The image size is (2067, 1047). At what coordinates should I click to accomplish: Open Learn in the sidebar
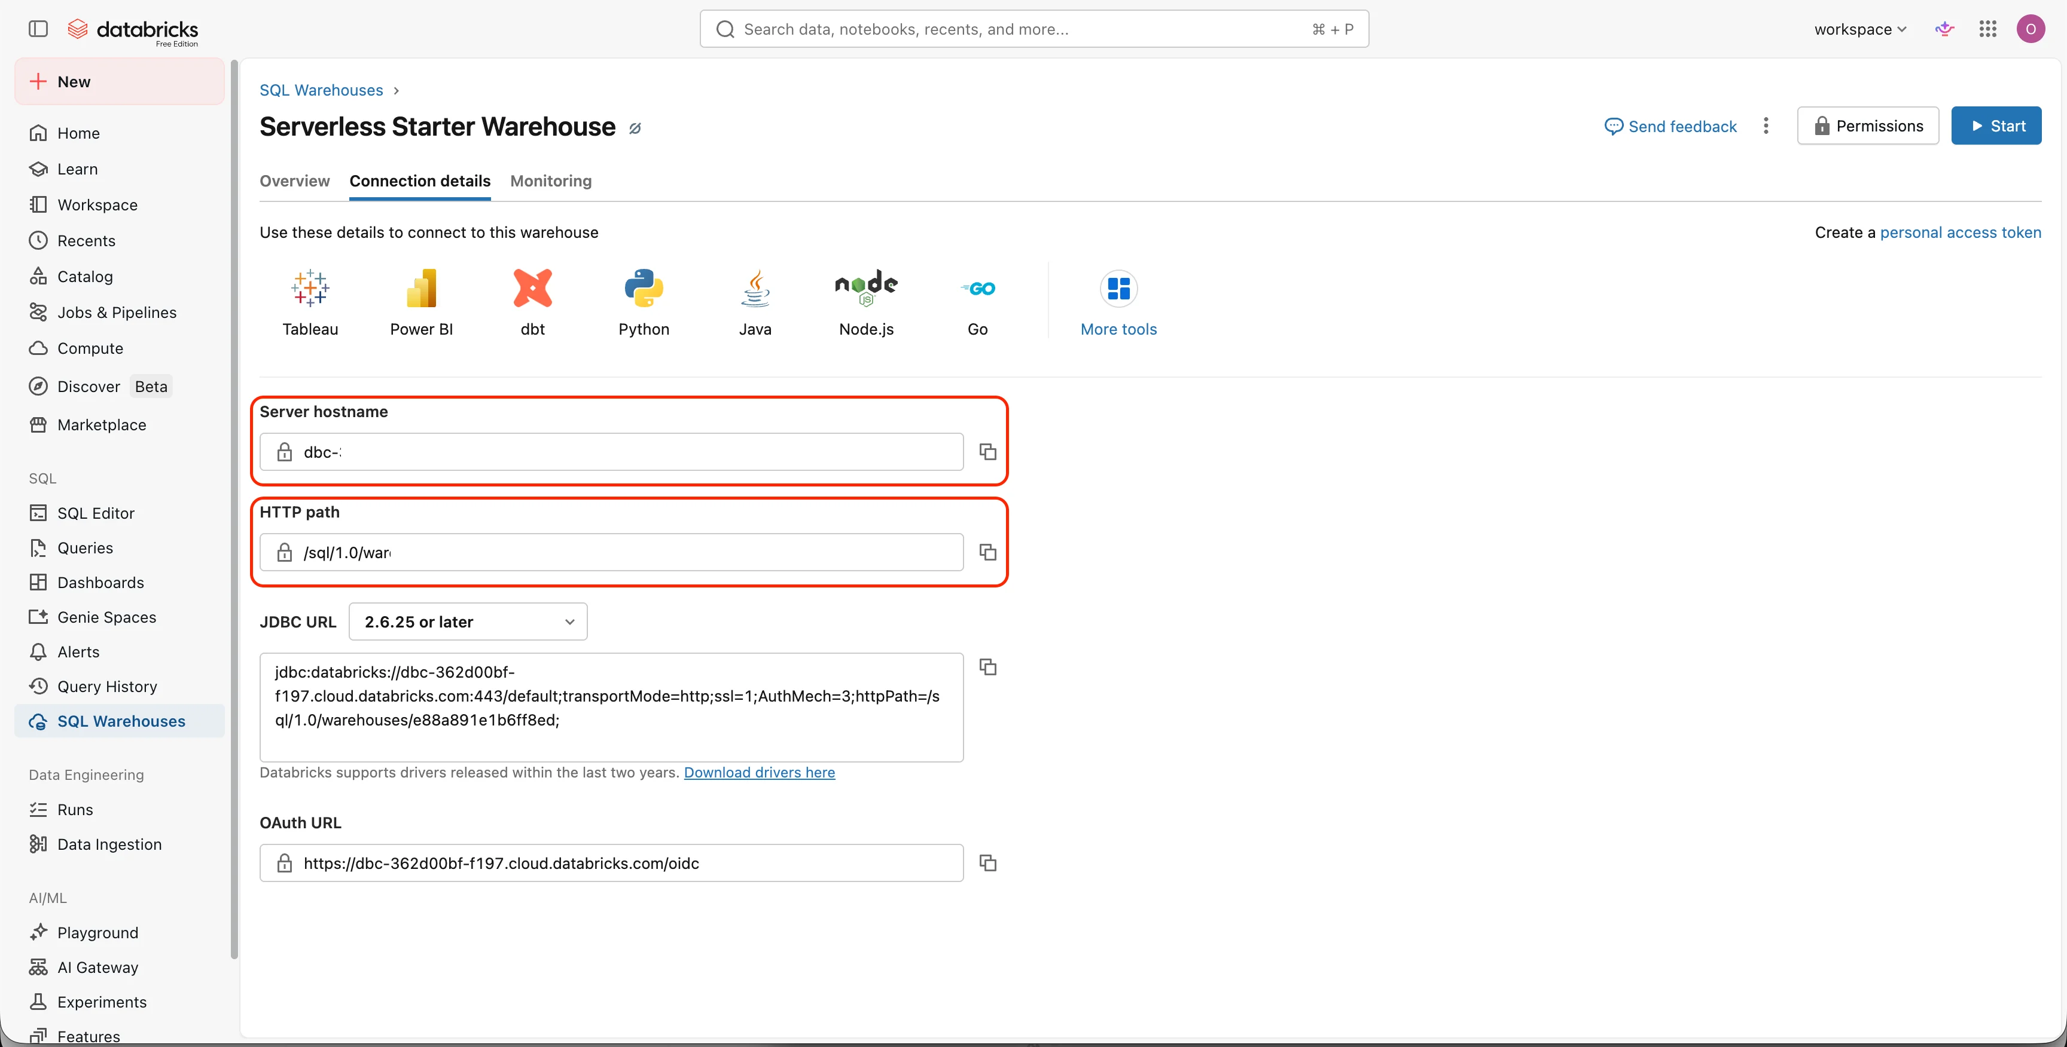point(119,169)
